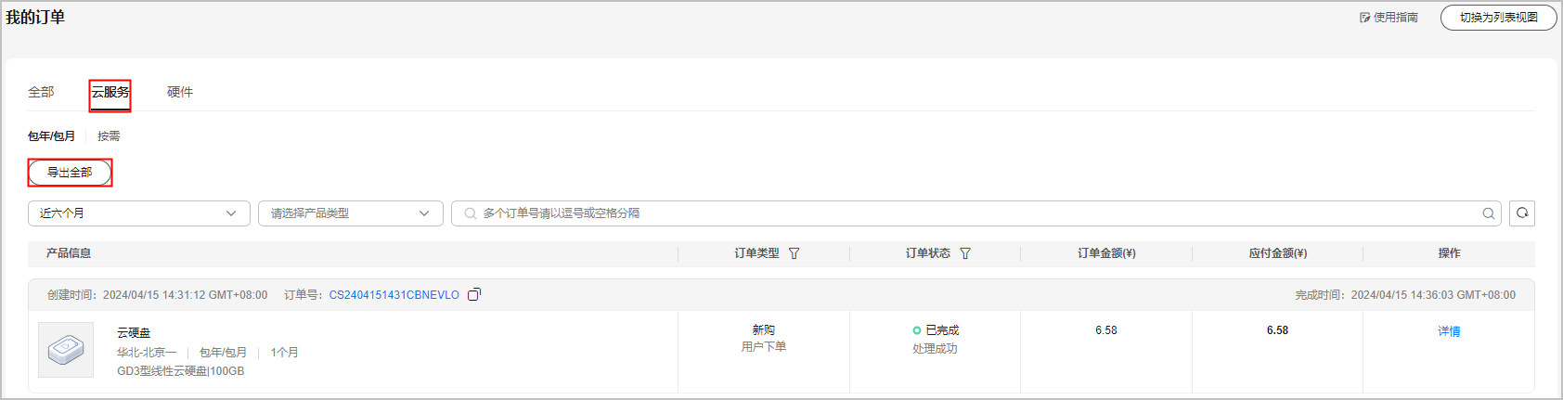The width and height of the screenshot is (1563, 400).
Task: Click the search magnifier icon in the order field
Action: [1489, 213]
